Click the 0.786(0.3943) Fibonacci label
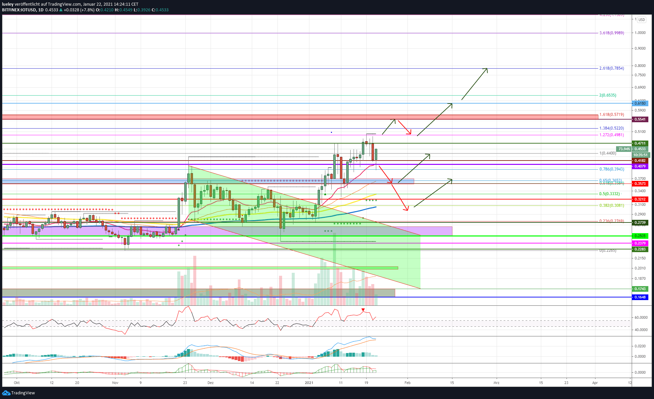Screen dimensions: 654x399 coord(611,169)
